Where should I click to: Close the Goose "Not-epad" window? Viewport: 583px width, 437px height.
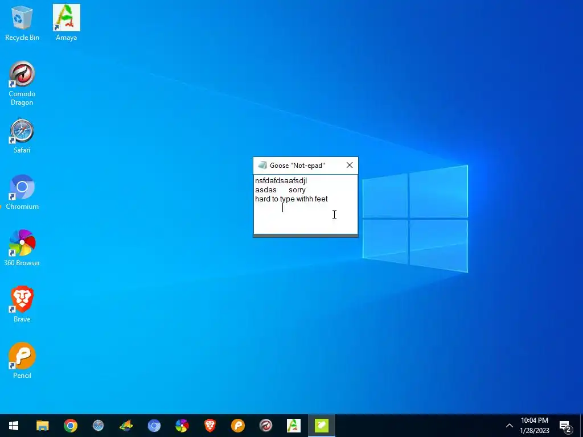[350, 165]
